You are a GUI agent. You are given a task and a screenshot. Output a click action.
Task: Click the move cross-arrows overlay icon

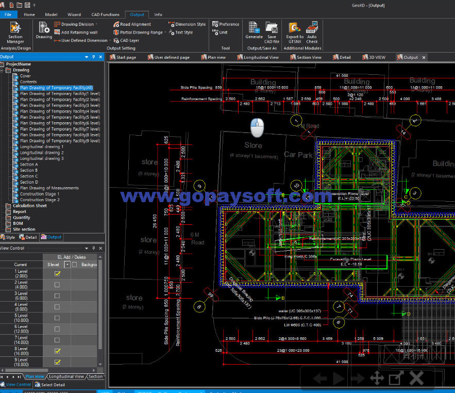(377, 379)
